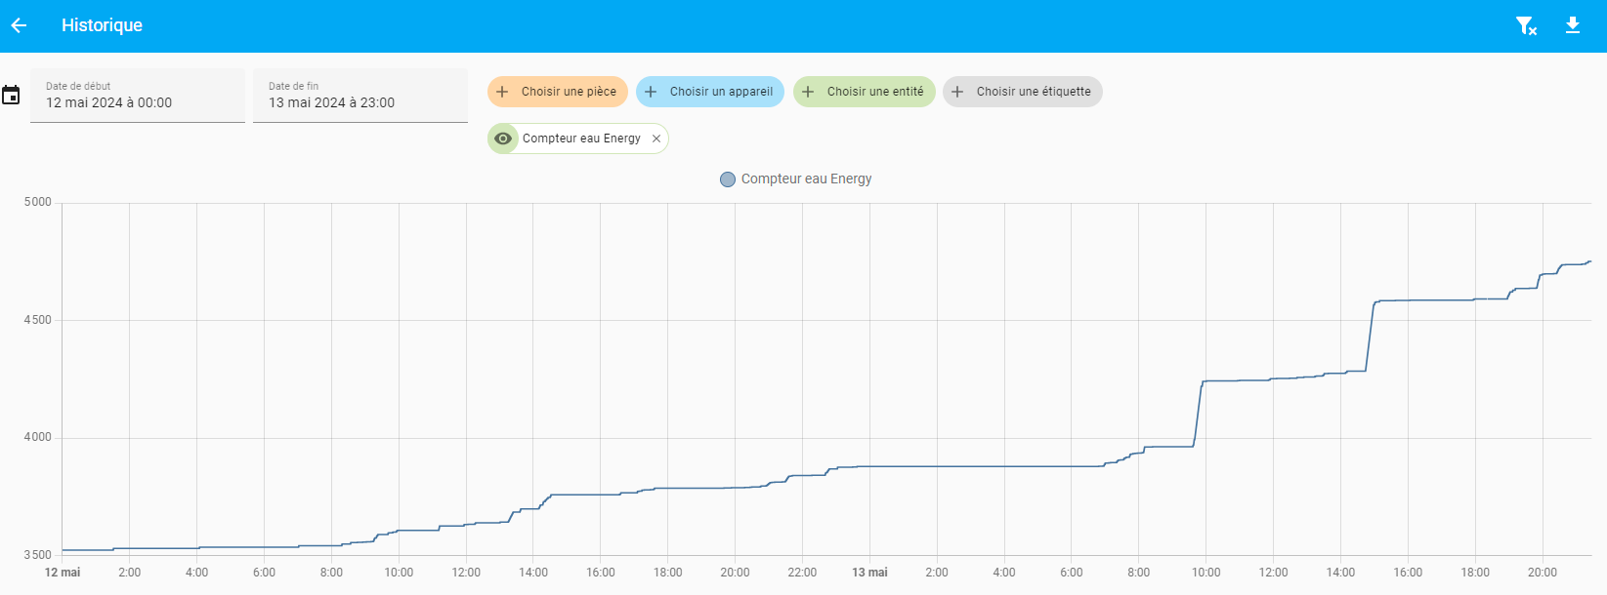This screenshot has width=1607, height=595.
Task: Open the calendar date range picker
Action: 11,95
